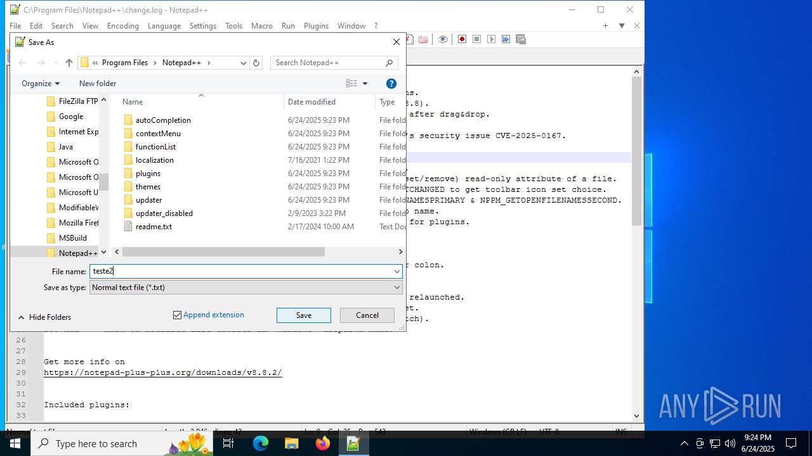Open the File menu

pyautogui.click(x=15, y=26)
